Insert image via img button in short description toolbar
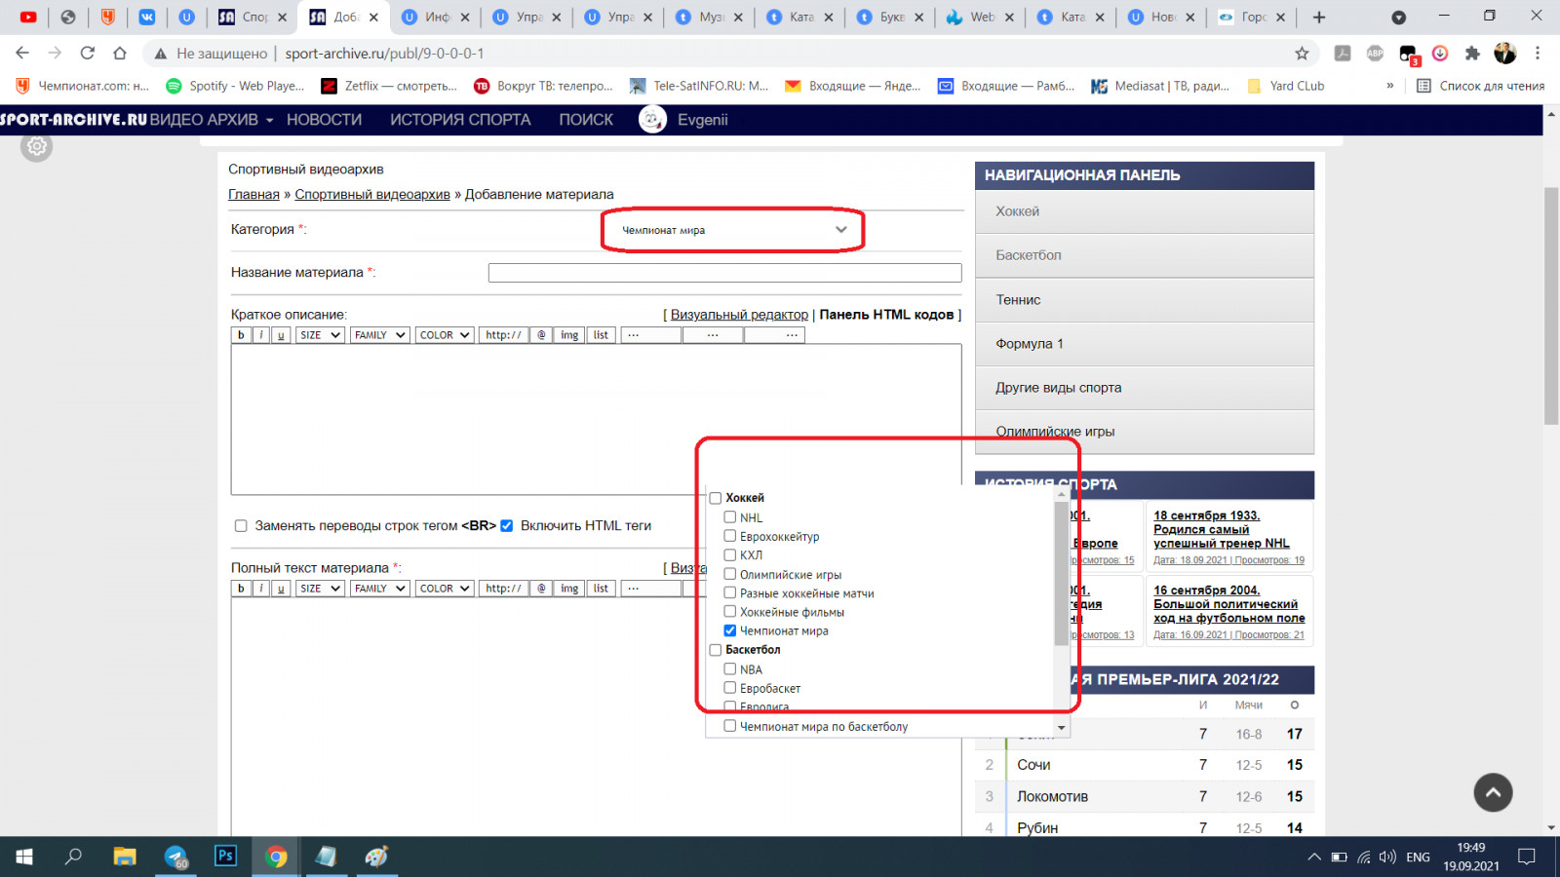This screenshot has width=1560, height=877. click(x=569, y=335)
